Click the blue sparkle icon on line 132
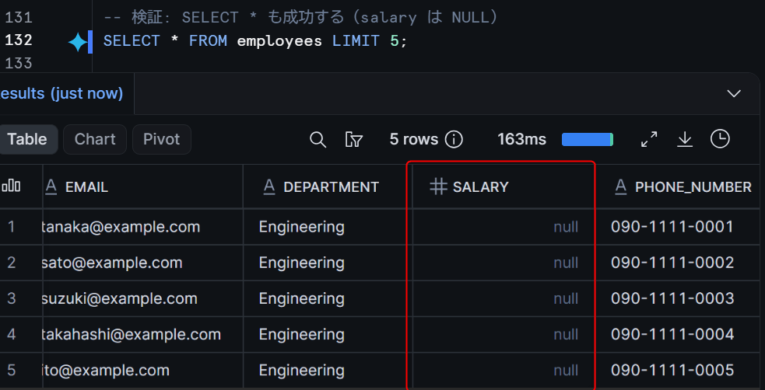Image resolution: width=765 pixels, height=390 pixels. click(x=78, y=42)
